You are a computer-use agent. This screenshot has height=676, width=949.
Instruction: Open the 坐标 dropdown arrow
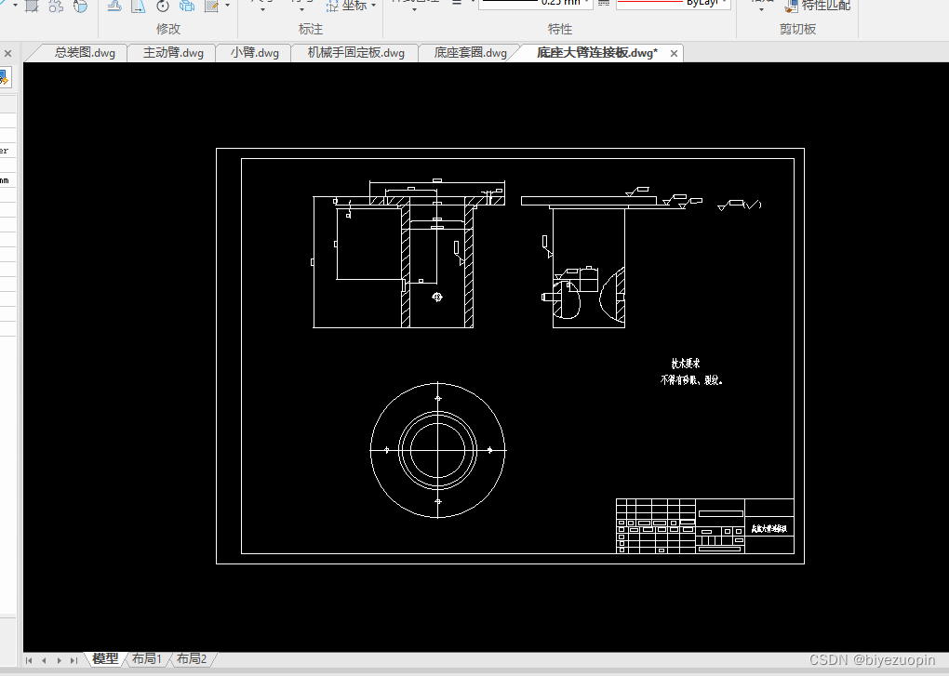coord(373,6)
